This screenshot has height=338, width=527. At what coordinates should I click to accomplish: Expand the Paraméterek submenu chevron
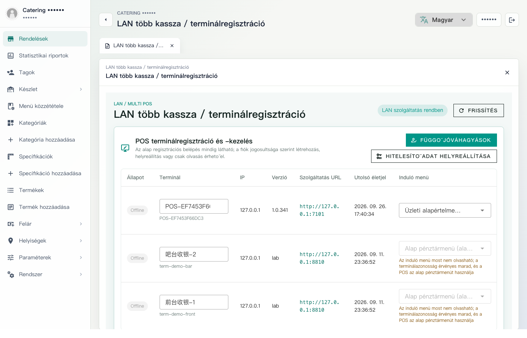pos(81,258)
